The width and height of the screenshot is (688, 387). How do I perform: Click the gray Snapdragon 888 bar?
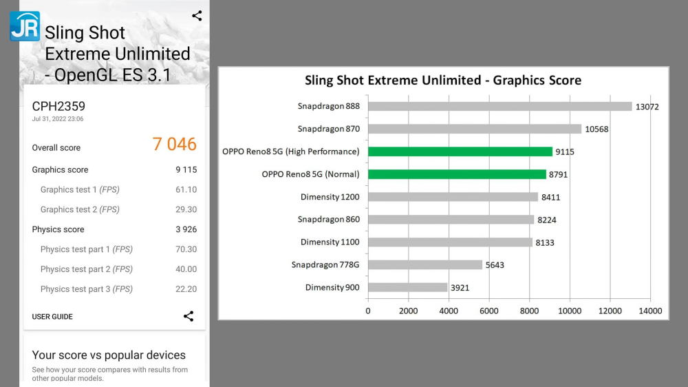(x=499, y=106)
